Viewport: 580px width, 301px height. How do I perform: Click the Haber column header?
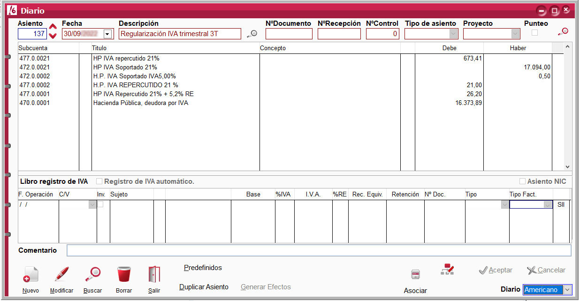pos(518,48)
